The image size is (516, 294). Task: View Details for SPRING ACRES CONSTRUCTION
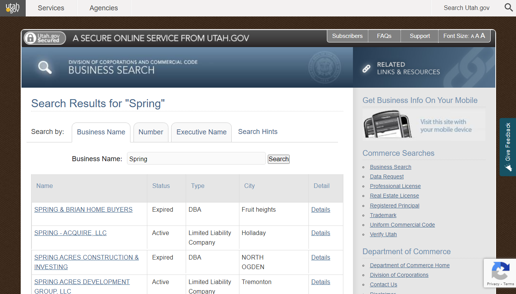pos(321,258)
